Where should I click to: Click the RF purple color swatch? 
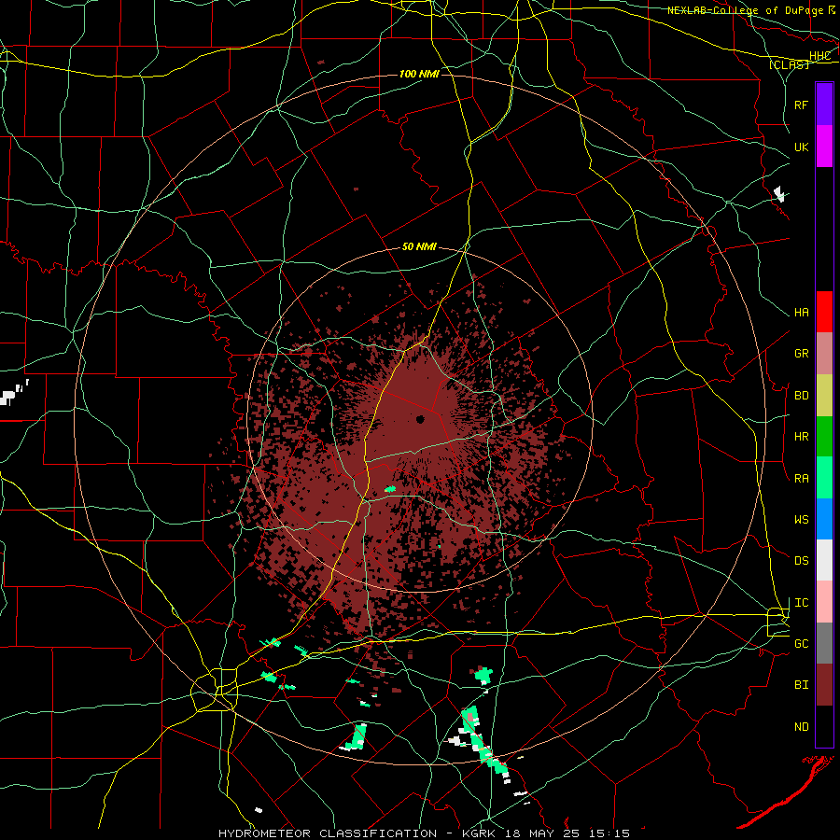(824, 105)
